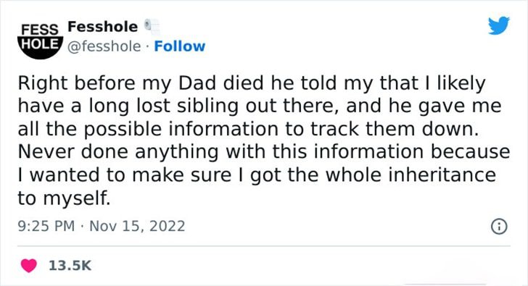
Task: View the 13.5K likes count
Action: (x=70, y=266)
